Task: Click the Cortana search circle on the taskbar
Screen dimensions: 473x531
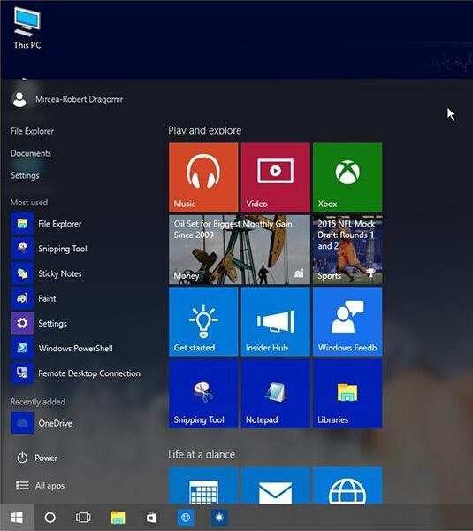Action: coord(50,518)
